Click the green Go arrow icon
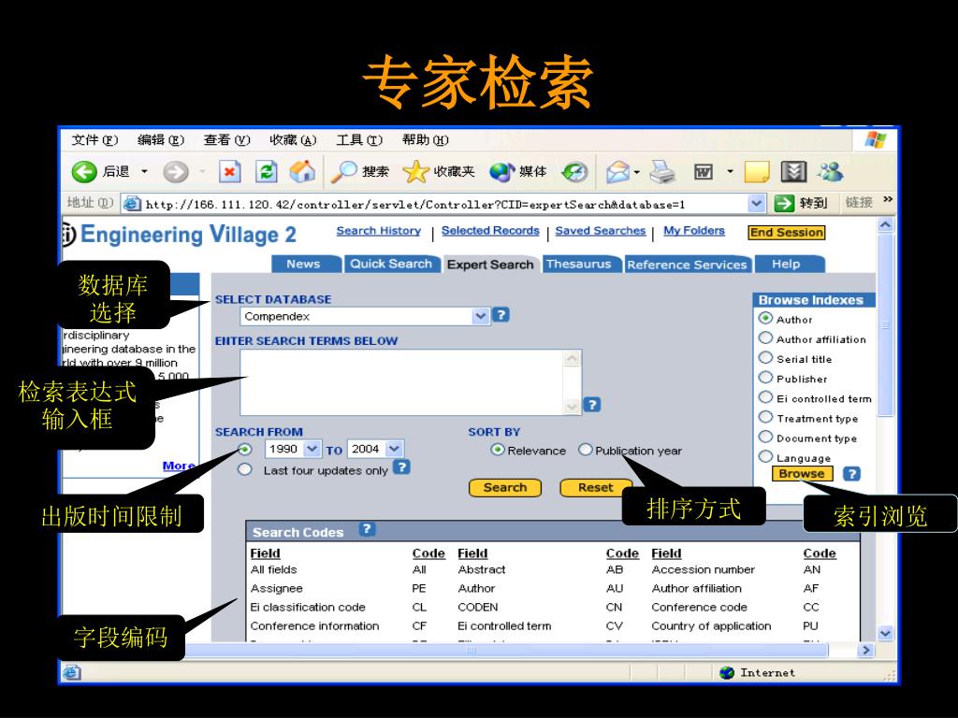 coord(784,203)
